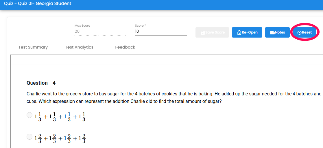Viewport: 323px width, 148px height.
Task: Click the padlock icon on Re-Open
Action: point(239,33)
